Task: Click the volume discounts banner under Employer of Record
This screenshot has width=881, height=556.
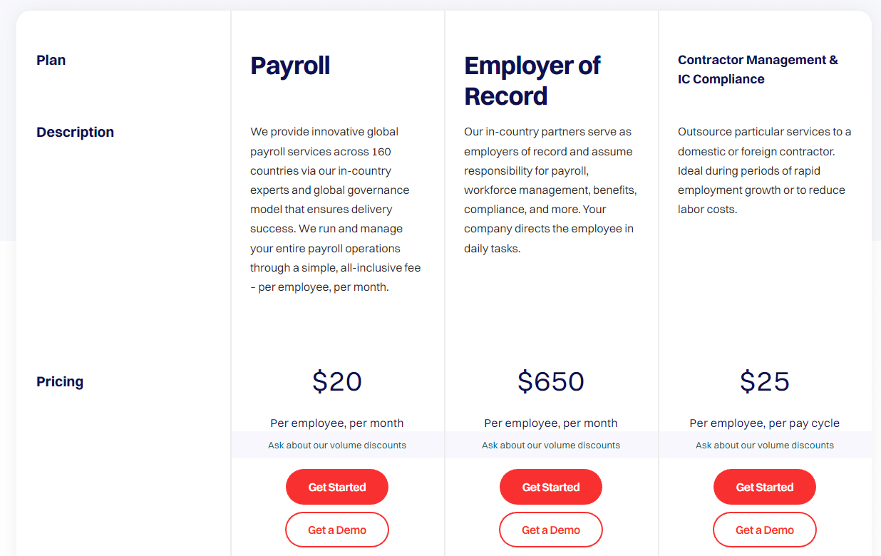Action: [550, 445]
